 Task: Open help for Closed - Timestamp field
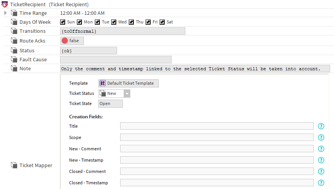point(321,183)
